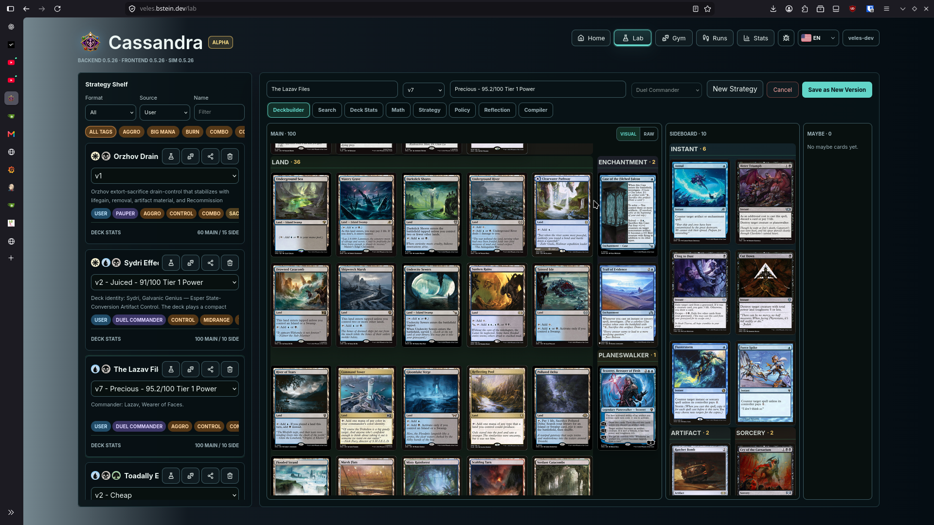Delete The Lazav Files strategy
This screenshot has height=525, width=934.
(x=230, y=369)
